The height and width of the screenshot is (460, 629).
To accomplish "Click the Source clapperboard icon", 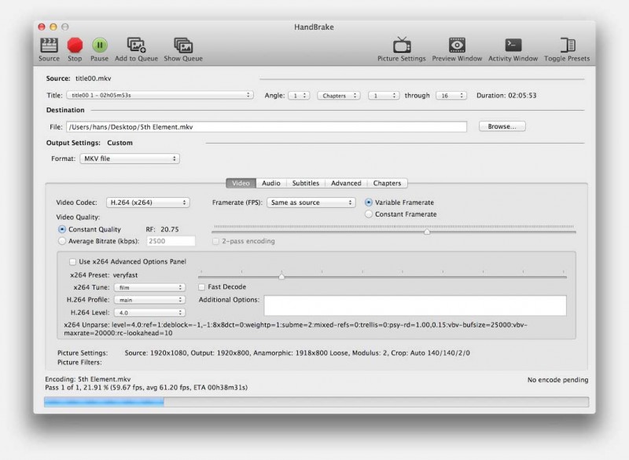I will pos(49,46).
